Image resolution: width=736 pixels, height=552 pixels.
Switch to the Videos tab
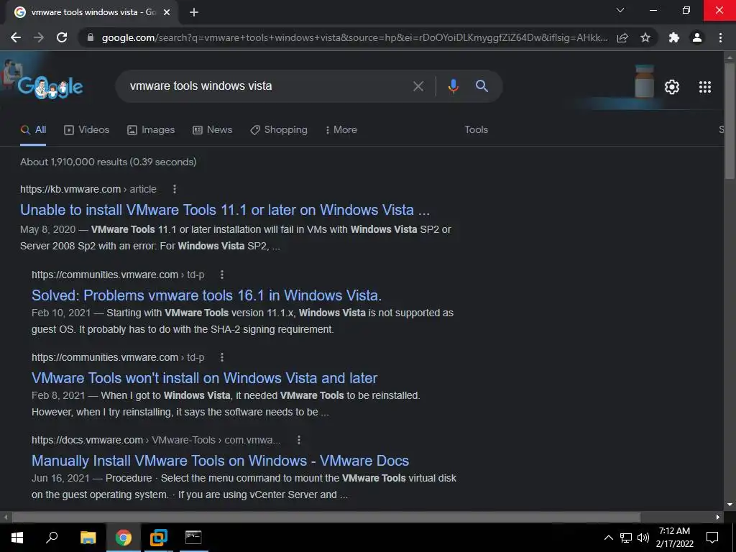[x=86, y=129]
